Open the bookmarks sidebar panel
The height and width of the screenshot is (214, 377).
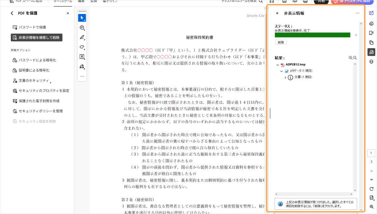point(371,33)
